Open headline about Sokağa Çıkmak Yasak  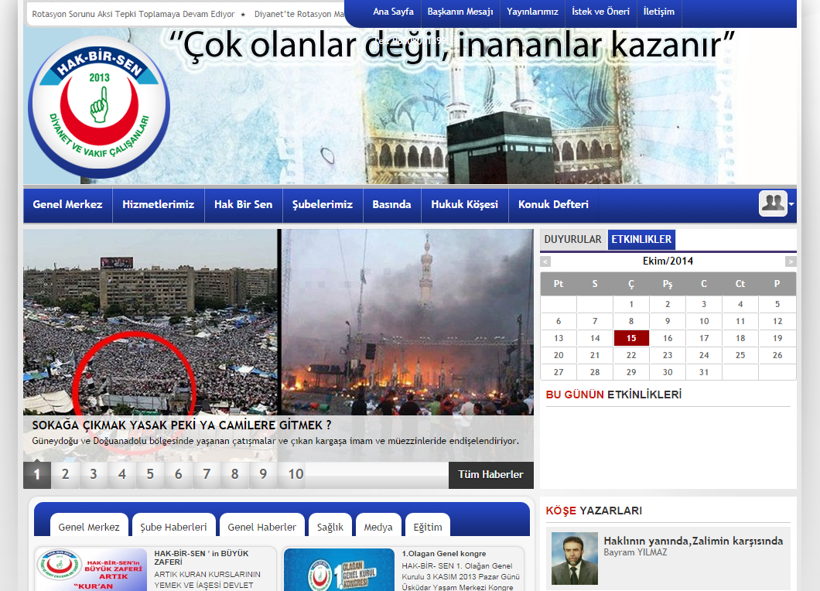(x=182, y=425)
